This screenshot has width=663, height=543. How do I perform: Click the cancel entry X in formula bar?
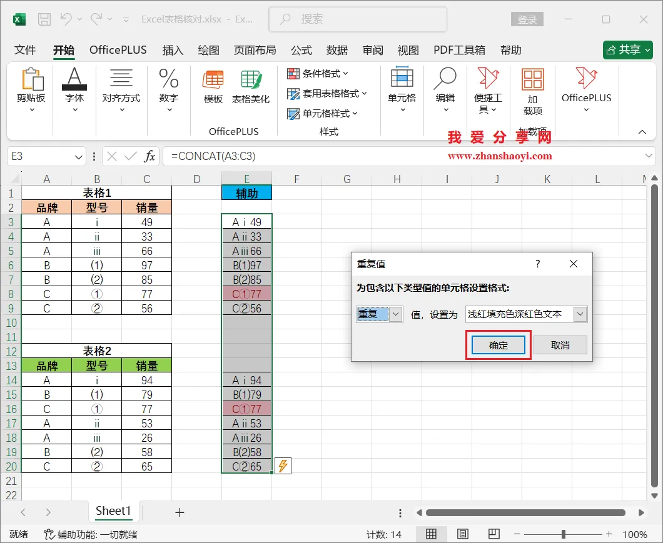click(x=112, y=156)
